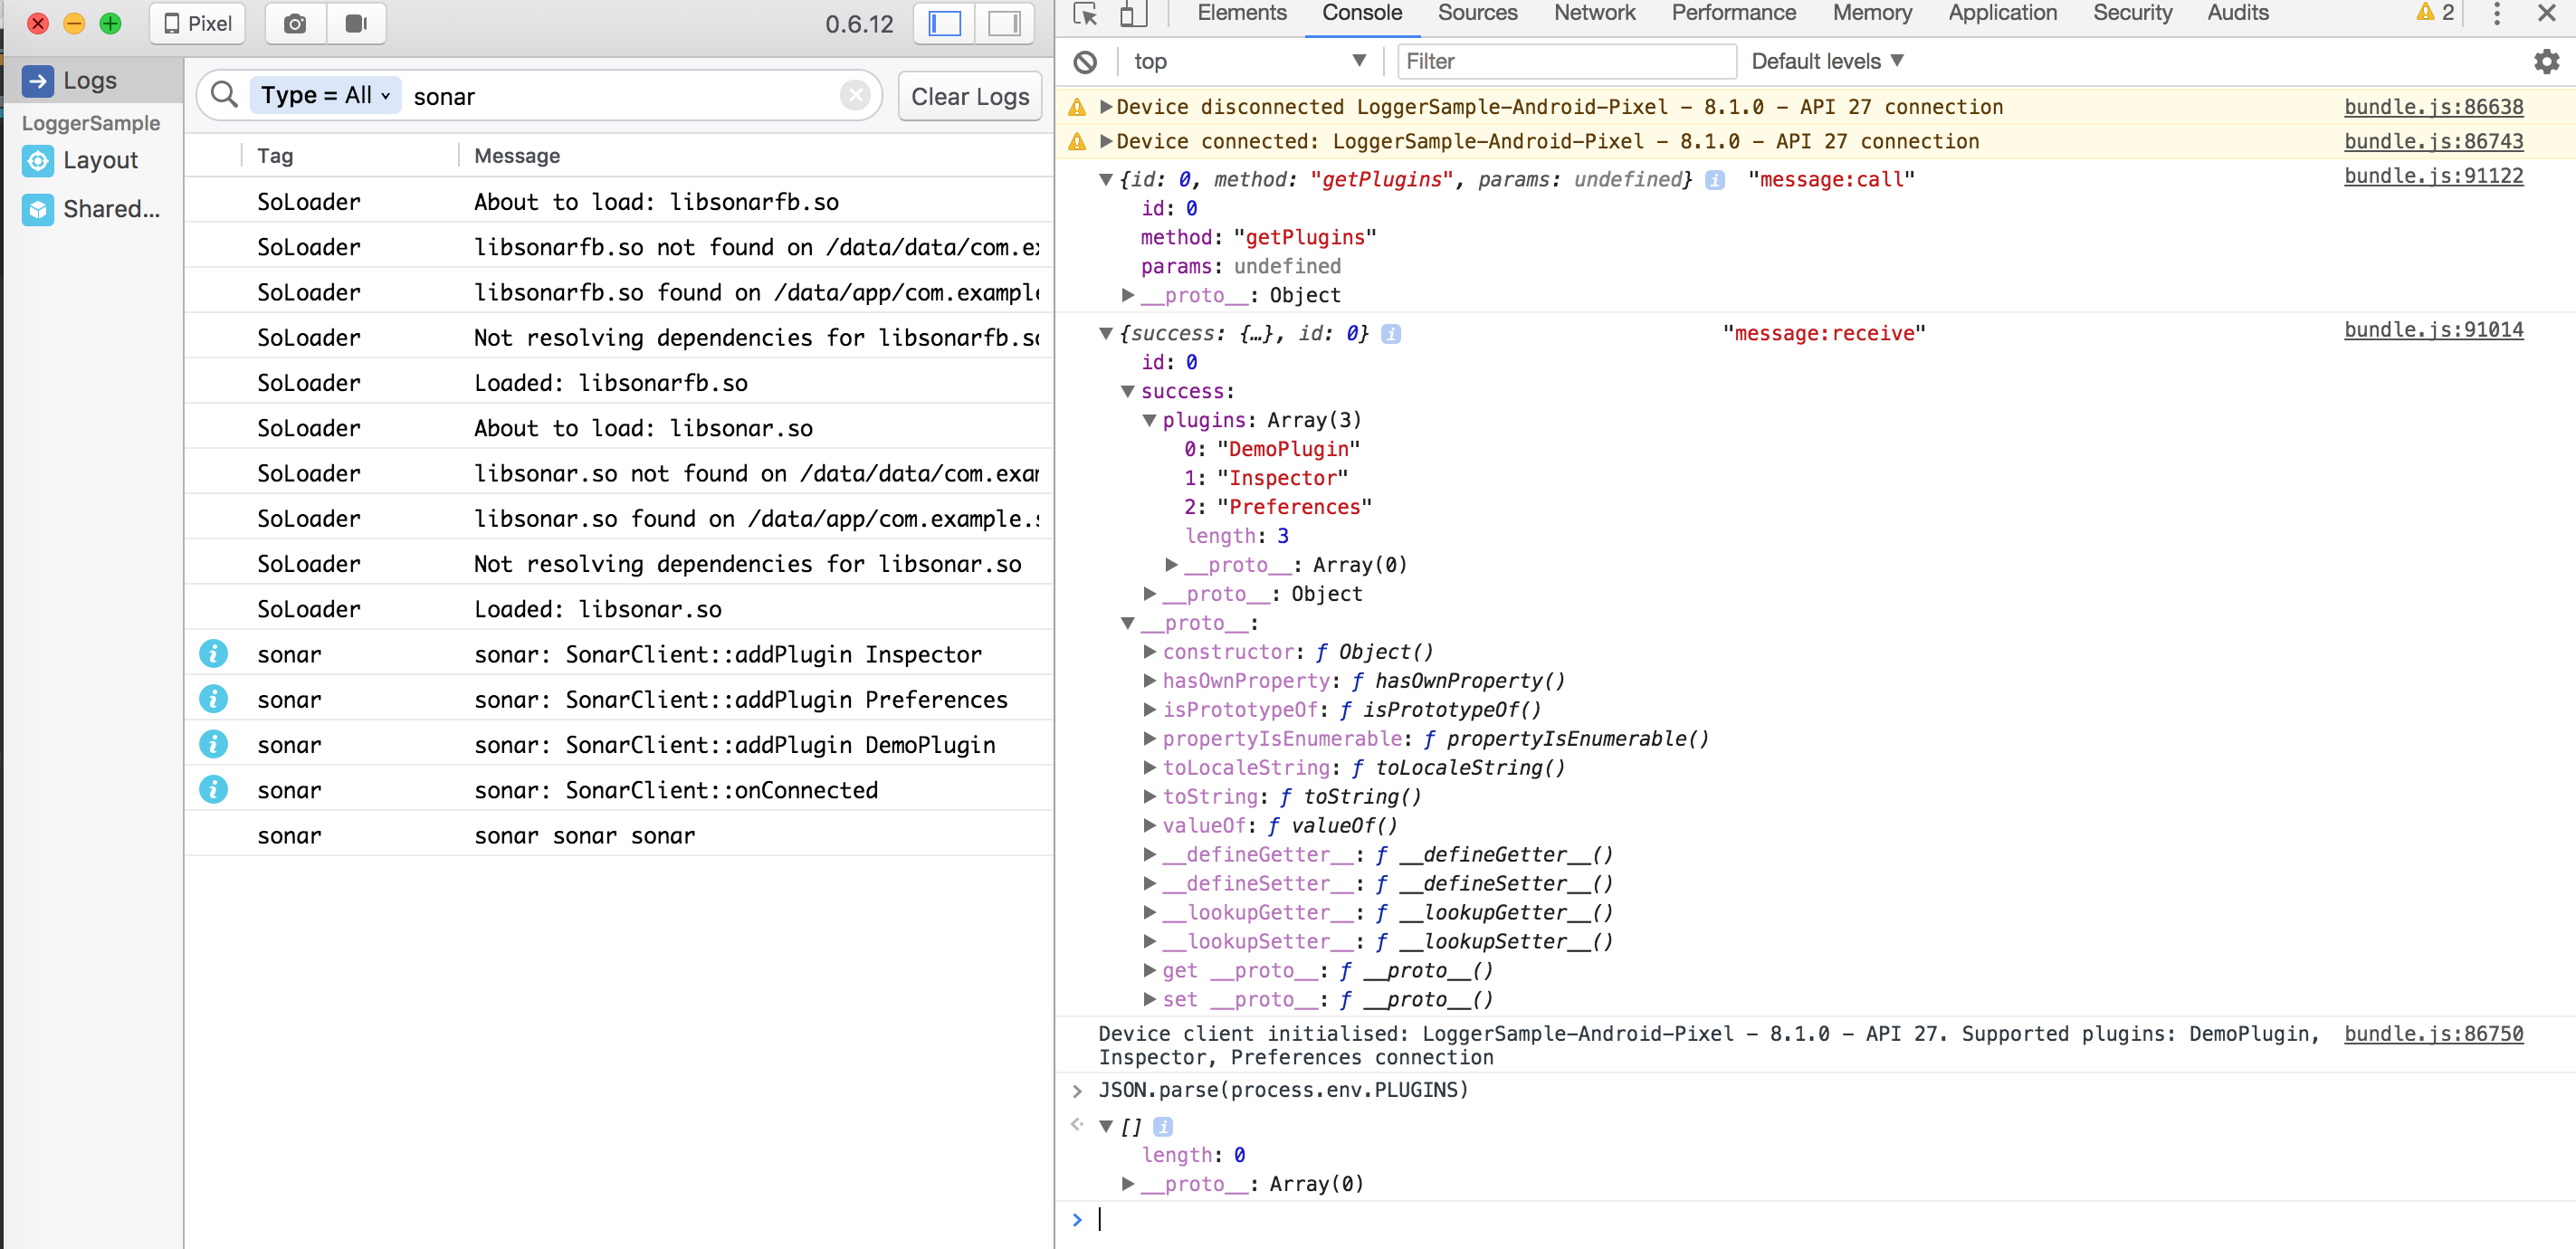Toggle the left sidebar panel layout
2576x1249 pixels.
click(943, 23)
